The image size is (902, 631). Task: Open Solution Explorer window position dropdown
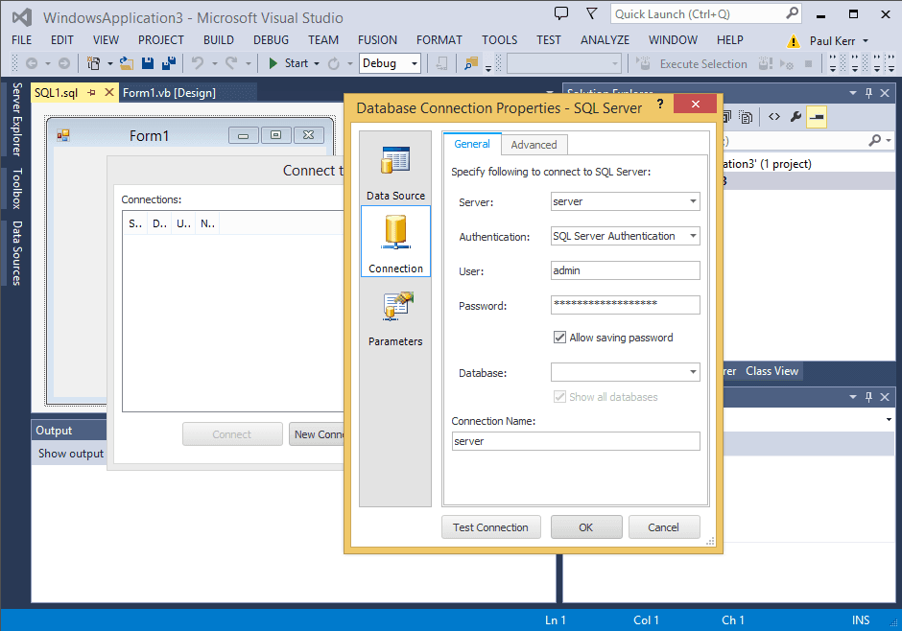(x=852, y=92)
